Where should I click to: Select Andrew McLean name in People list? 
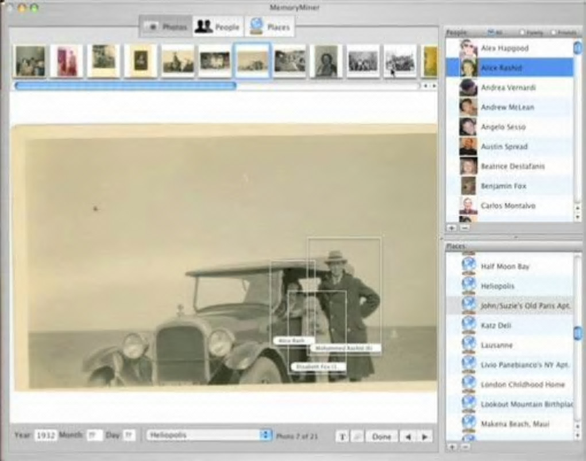(x=507, y=107)
